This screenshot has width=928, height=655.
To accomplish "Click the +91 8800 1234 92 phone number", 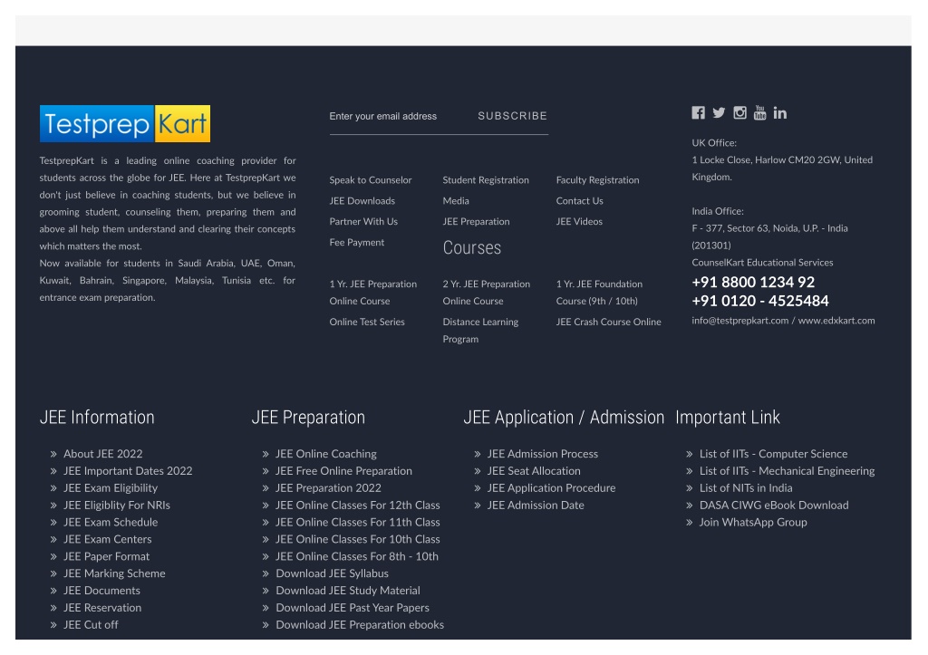I will pos(753,283).
